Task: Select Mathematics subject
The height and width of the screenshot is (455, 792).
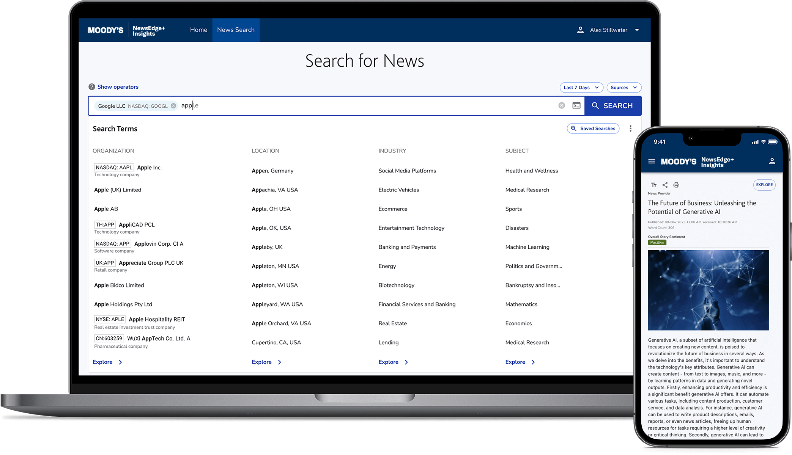Action: tap(521, 304)
